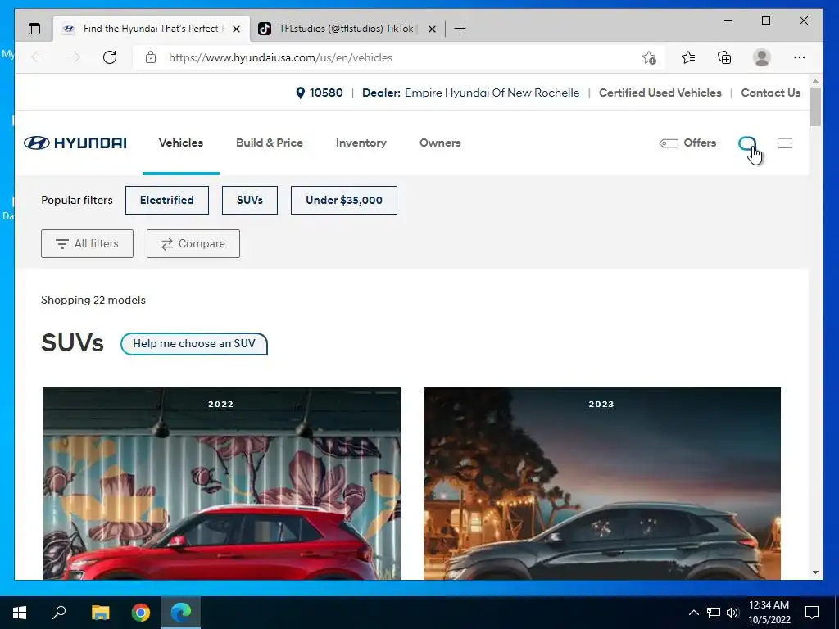Click the Offers tag icon
839x629 pixels.
coord(669,143)
